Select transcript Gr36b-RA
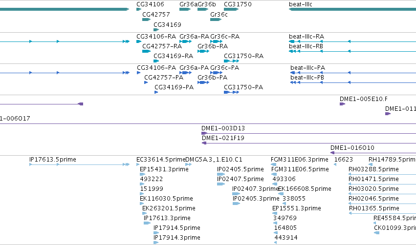 (213, 46)
